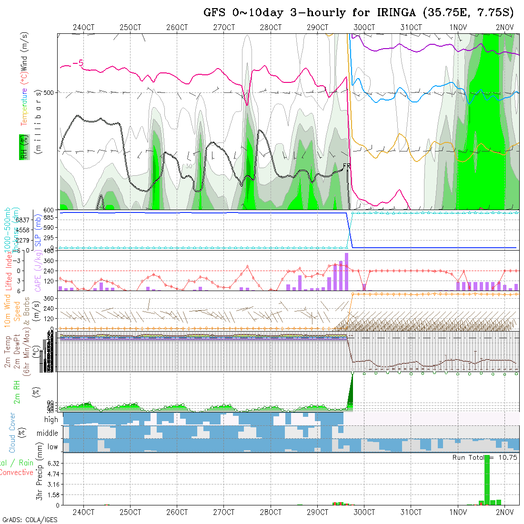Click the 30OCT label on top axis
Viewport: 524px width, 524px height.
364,27
